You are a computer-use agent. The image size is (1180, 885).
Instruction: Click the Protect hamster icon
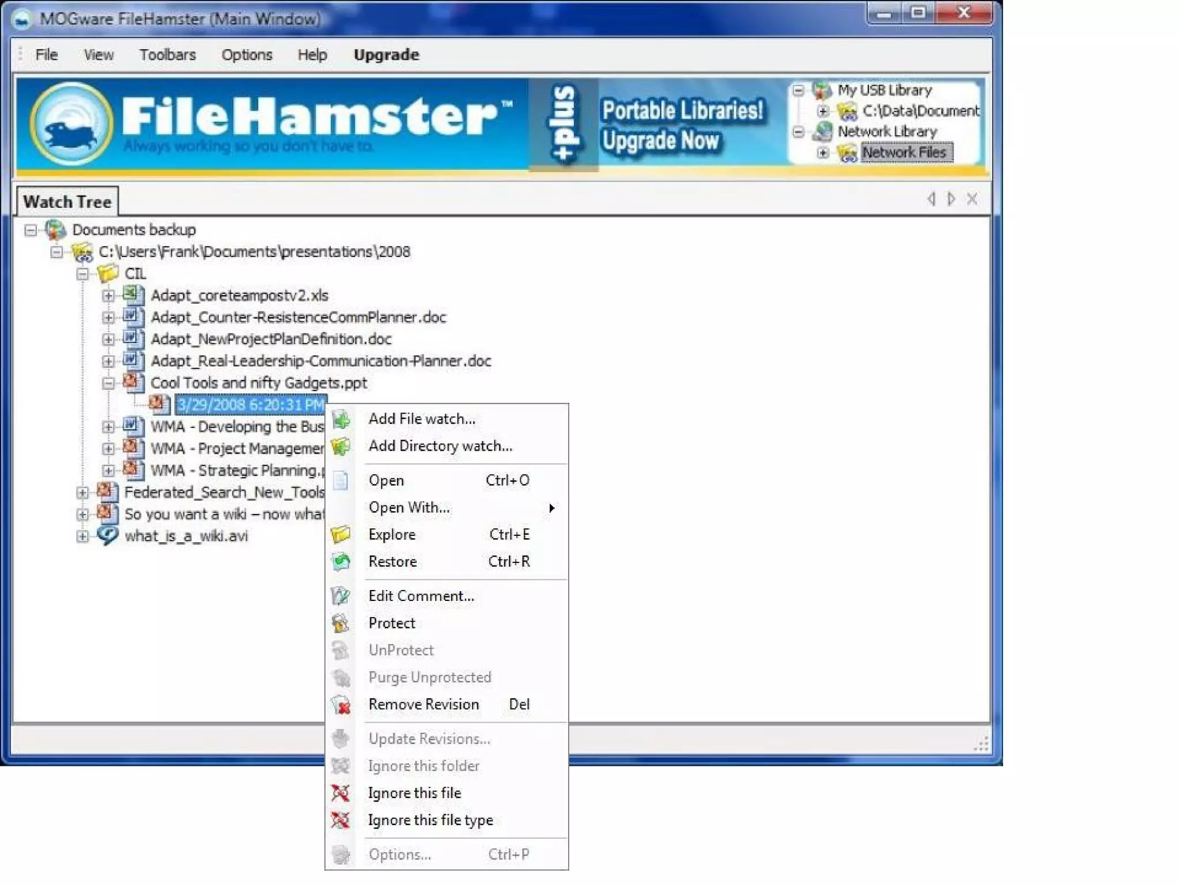(x=341, y=623)
